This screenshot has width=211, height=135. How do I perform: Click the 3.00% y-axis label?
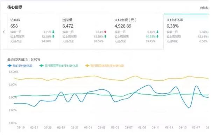pyautogui.click(x=13, y=110)
